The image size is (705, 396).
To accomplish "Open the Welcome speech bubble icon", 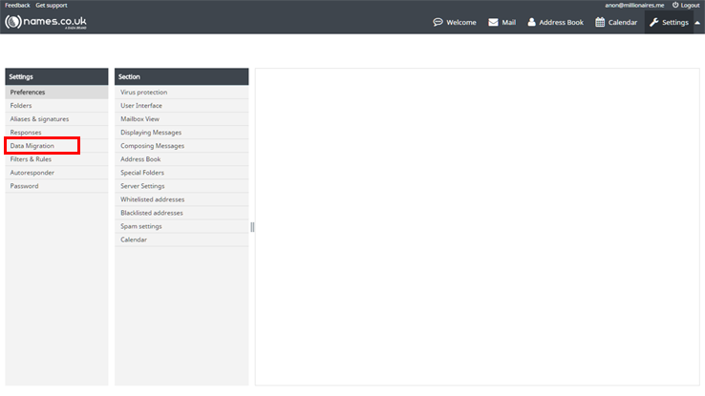I will [x=438, y=22].
